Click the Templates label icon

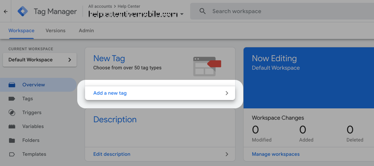(12, 154)
